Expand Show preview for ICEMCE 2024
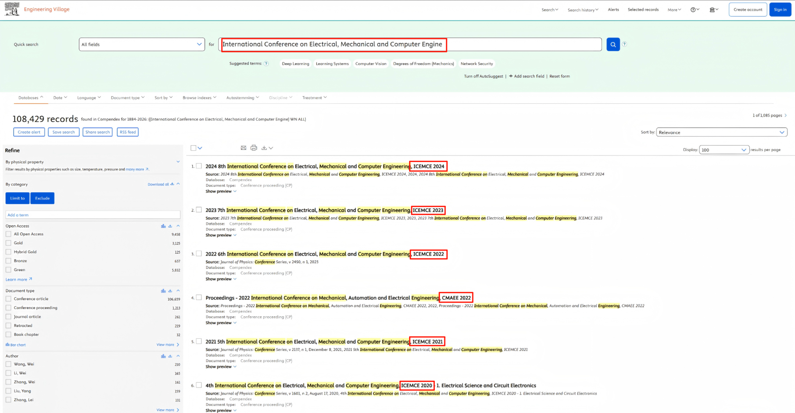Image resolution: width=795 pixels, height=413 pixels. [221, 191]
